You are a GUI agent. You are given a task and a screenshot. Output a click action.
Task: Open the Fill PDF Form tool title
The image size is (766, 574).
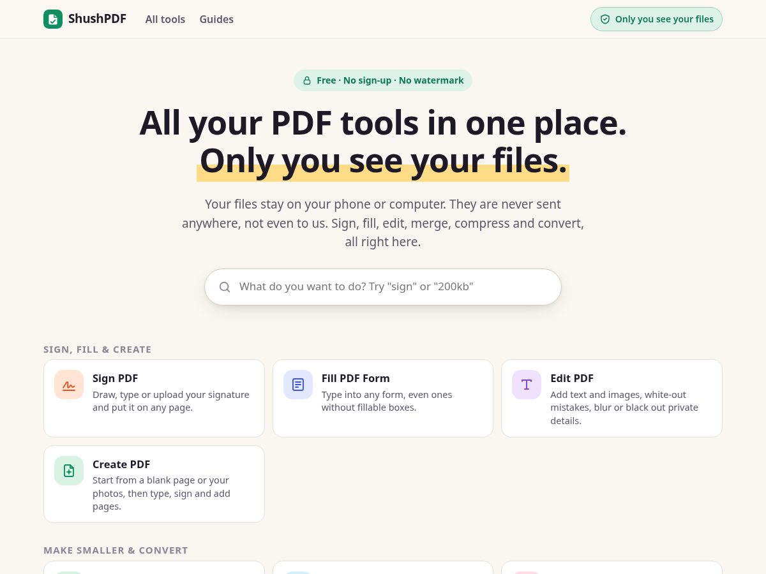click(356, 378)
